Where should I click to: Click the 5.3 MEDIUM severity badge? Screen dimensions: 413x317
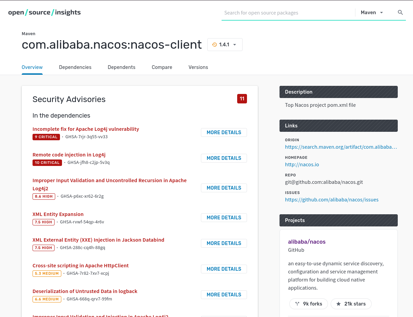(x=47, y=273)
